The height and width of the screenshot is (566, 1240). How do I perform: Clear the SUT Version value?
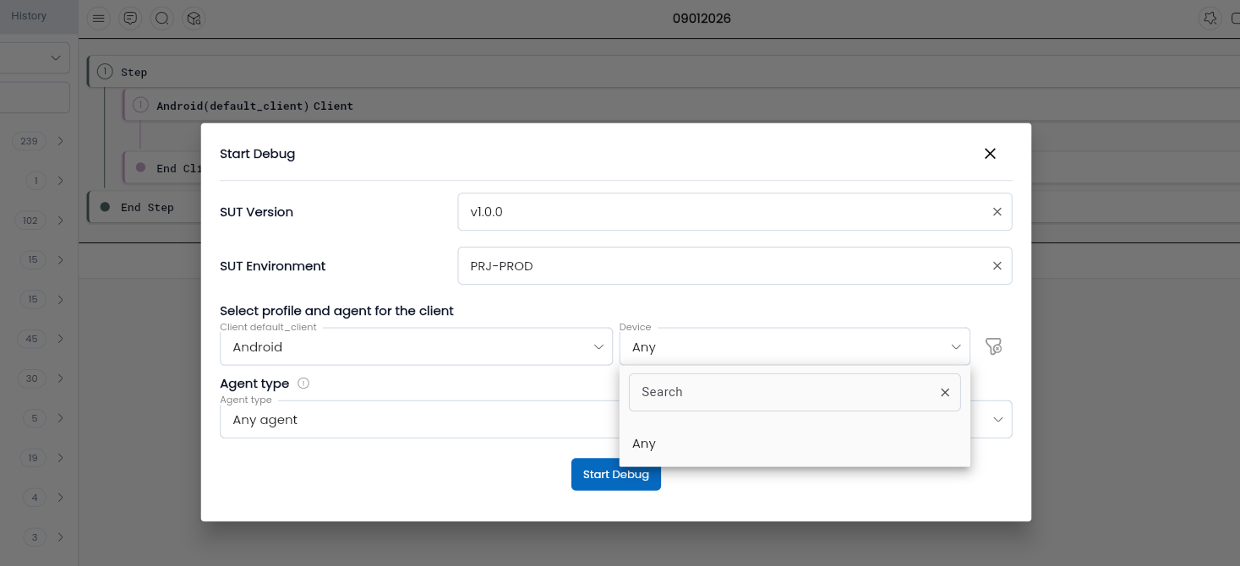[997, 212]
